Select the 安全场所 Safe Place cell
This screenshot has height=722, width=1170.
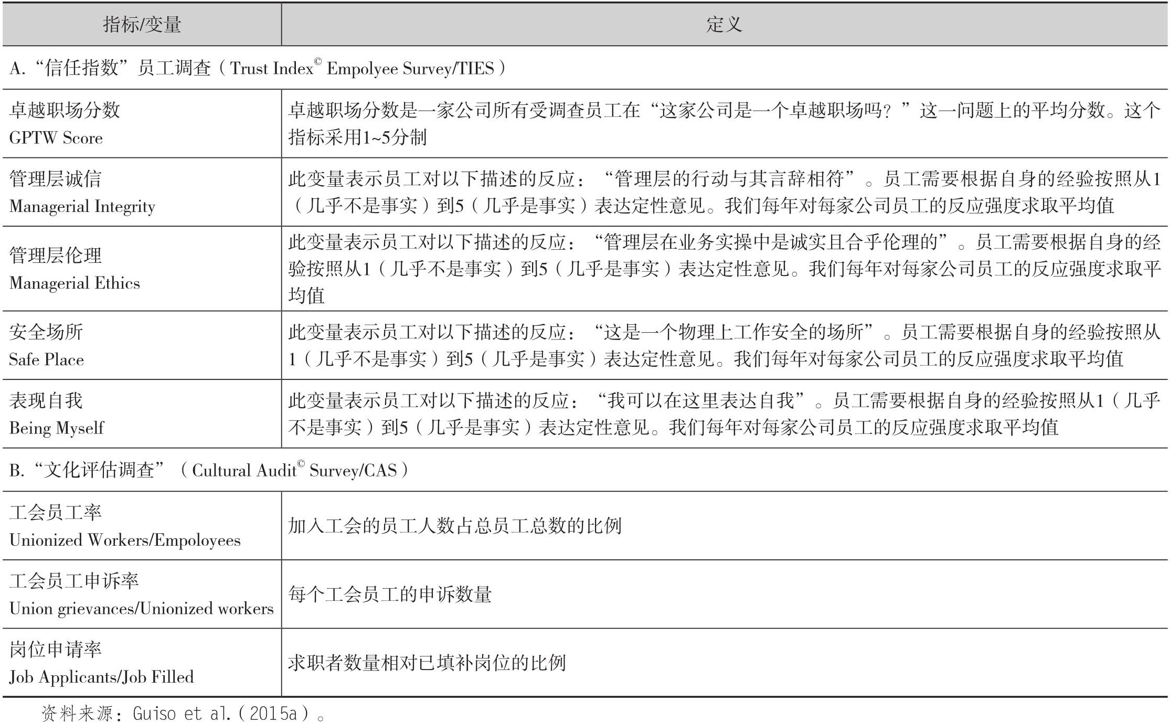click(46, 345)
